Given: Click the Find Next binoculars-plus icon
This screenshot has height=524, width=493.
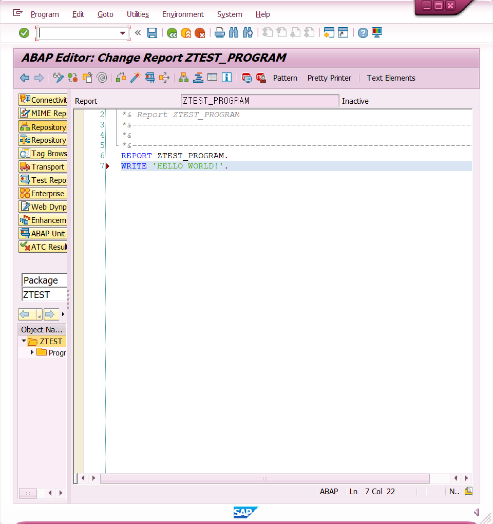Looking at the screenshot, I should pos(248,33).
